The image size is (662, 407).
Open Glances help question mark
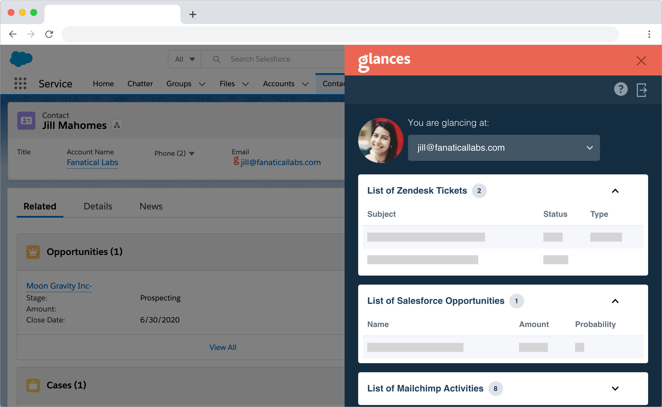tap(621, 89)
